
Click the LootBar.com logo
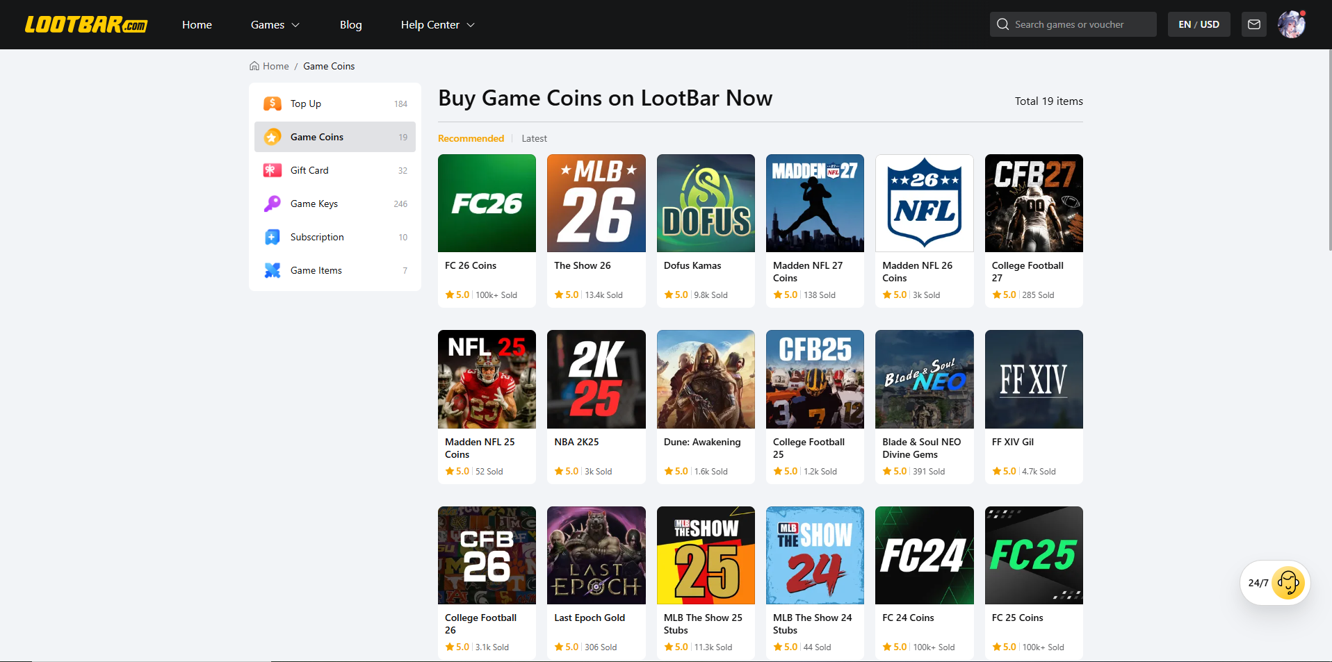[86, 24]
